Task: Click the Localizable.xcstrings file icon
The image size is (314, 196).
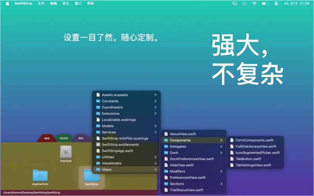Action: point(98,120)
